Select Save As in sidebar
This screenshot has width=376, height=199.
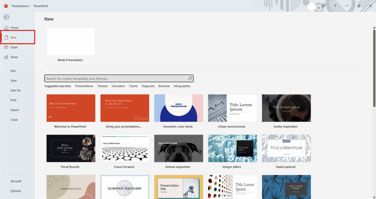click(x=15, y=90)
